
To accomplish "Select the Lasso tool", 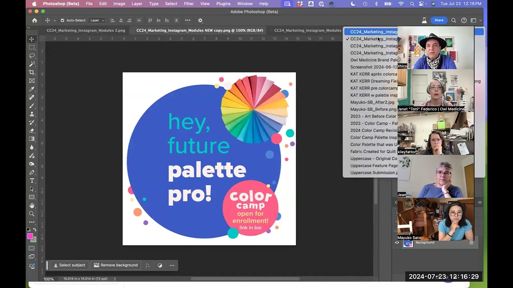I will coord(32,56).
